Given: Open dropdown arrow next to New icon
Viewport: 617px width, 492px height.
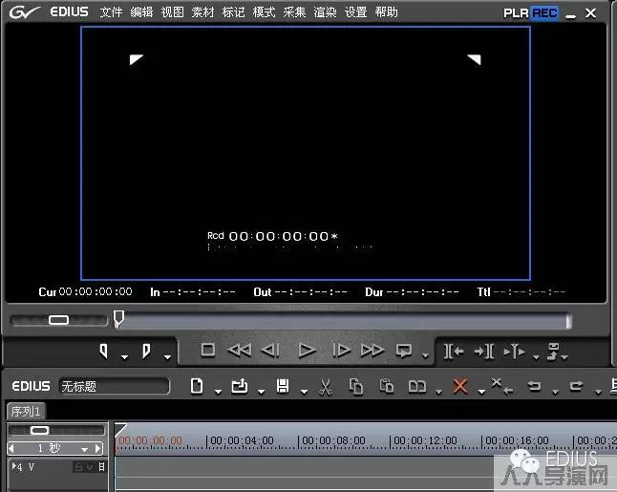Looking at the screenshot, I should [x=218, y=391].
